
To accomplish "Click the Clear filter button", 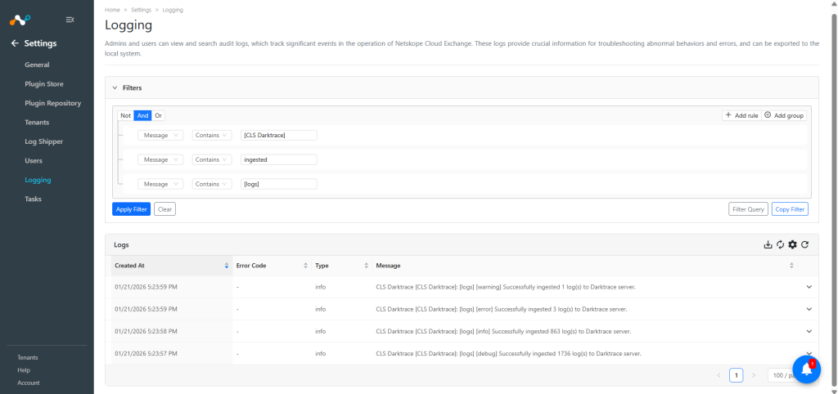I will pyautogui.click(x=164, y=209).
